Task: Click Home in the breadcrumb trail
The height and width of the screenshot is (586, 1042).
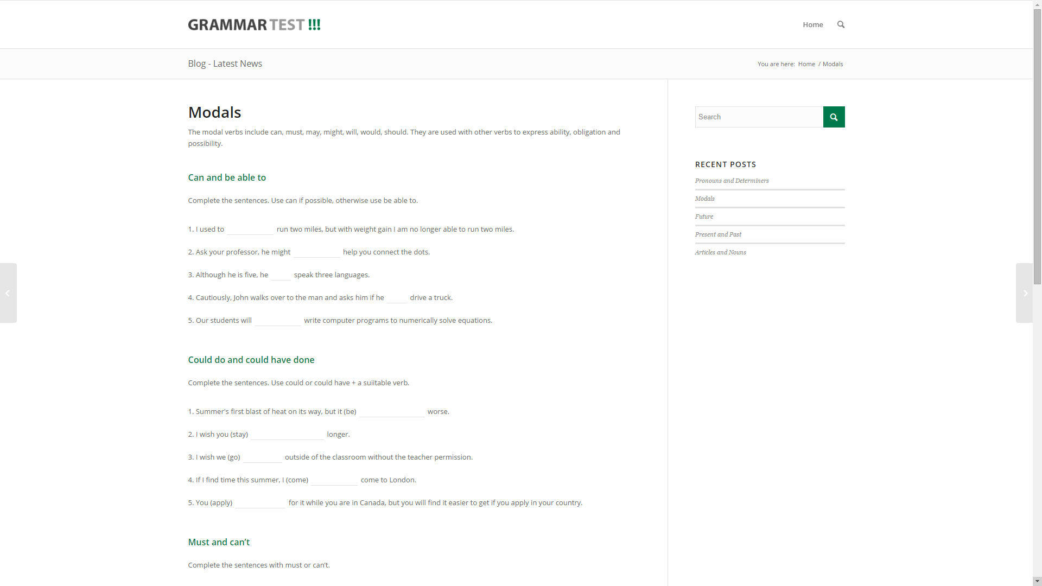Action: click(x=806, y=64)
